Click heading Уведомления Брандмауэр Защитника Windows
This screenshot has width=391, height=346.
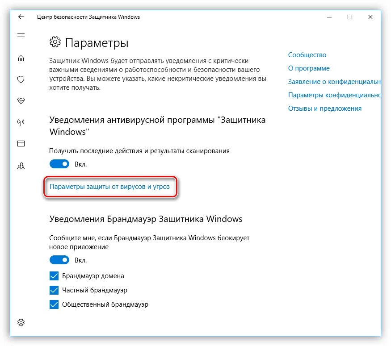146,219
